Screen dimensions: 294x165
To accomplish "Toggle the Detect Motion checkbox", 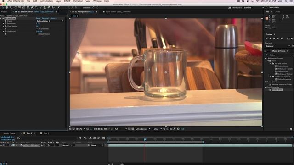I will tap(37, 34).
